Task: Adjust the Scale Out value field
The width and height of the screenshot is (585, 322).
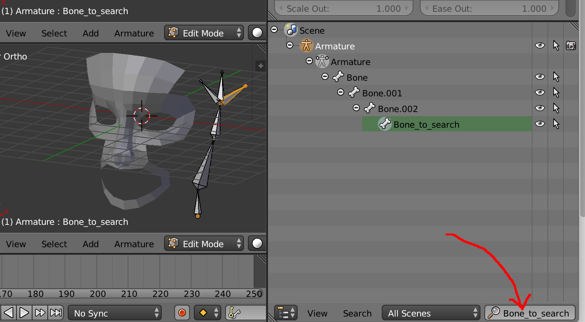Action: click(344, 8)
